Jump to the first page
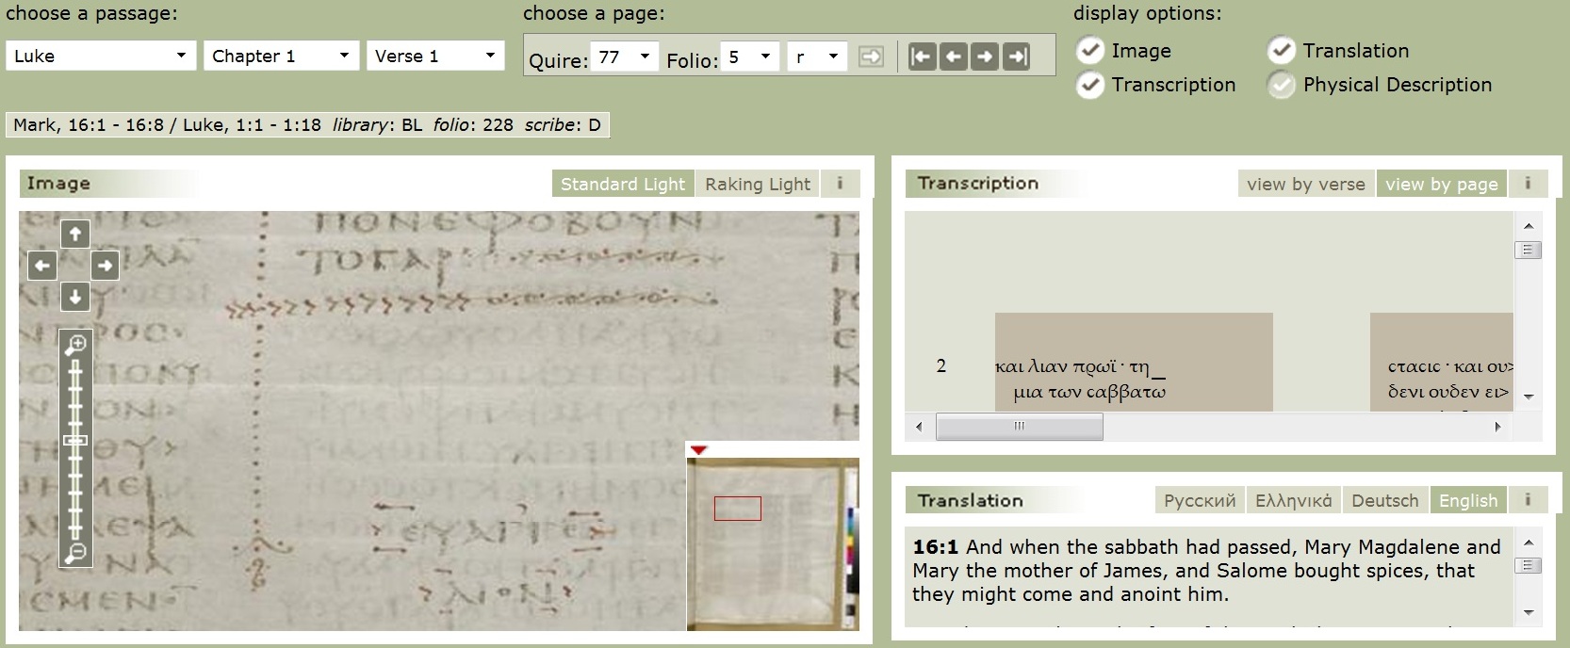Image resolution: width=1570 pixels, height=648 pixels. [921, 57]
